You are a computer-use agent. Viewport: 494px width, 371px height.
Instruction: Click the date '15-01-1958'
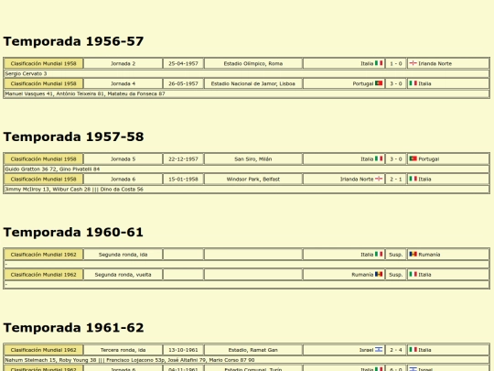point(183,180)
